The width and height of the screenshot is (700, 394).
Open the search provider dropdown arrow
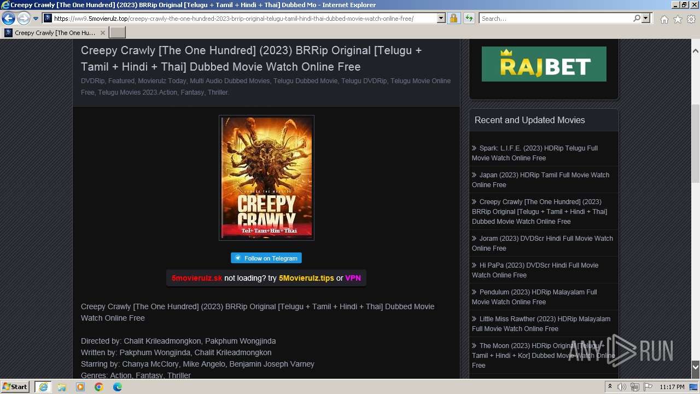point(646,19)
